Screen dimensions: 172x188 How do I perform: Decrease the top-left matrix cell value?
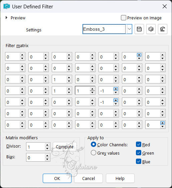tap(22, 58)
